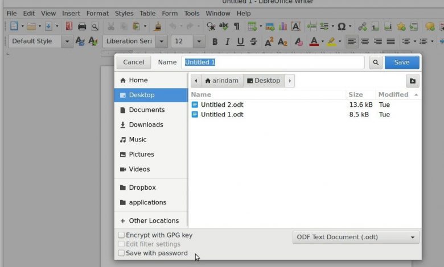This screenshot has width=444, height=267.
Task: Expand numbered list dropdown arrow
Action: [x=432, y=41]
